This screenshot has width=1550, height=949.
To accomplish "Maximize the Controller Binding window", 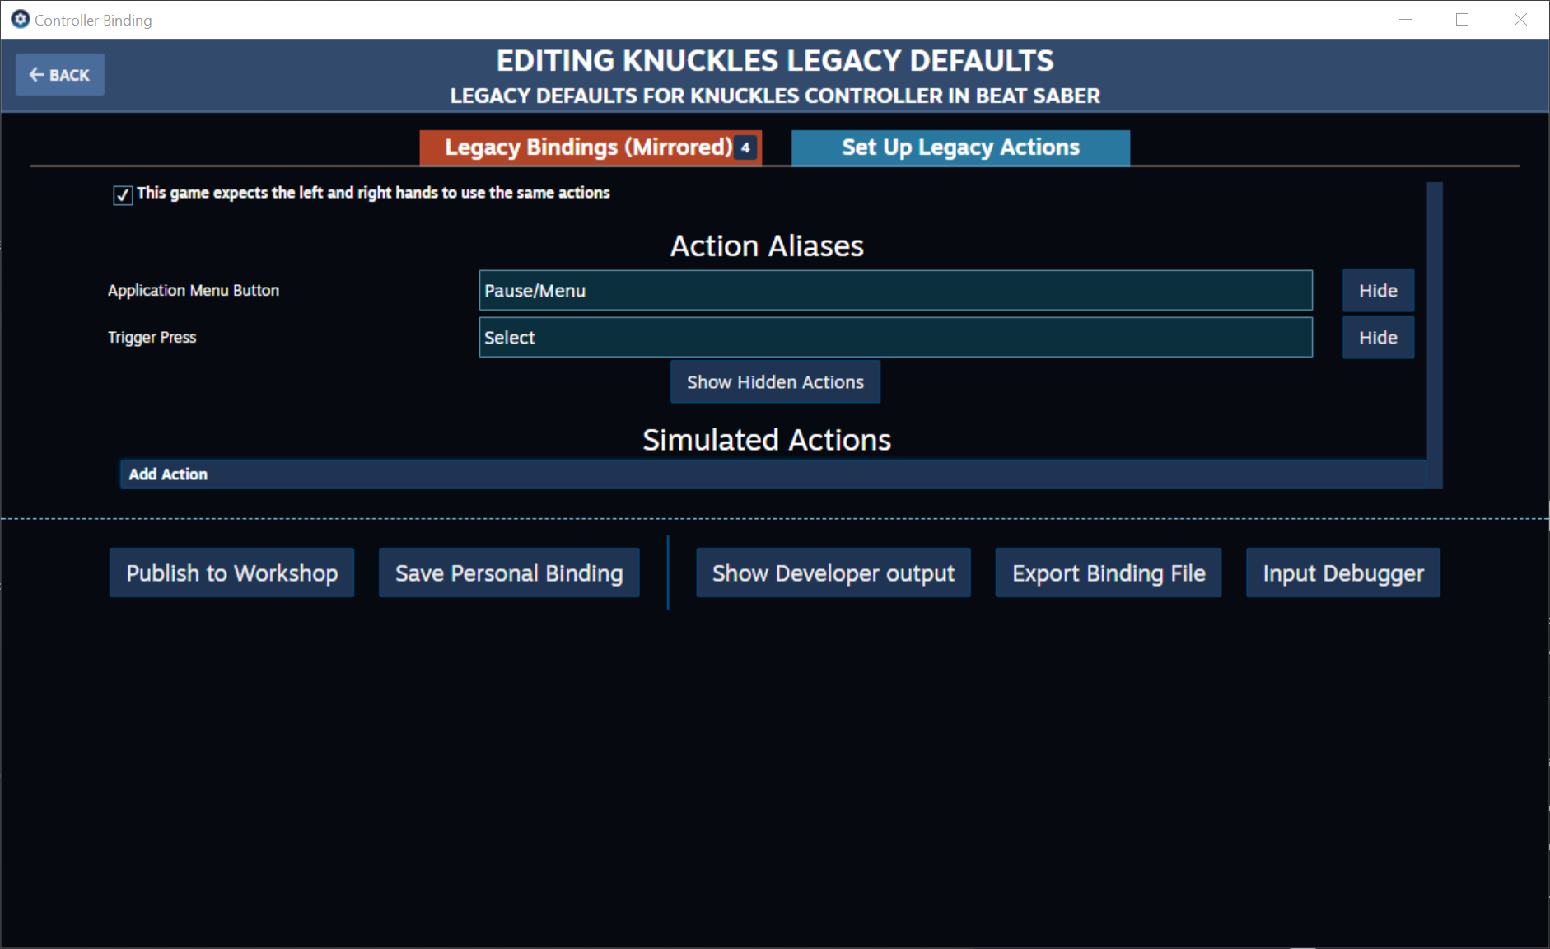I will (x=1463, y=19).
